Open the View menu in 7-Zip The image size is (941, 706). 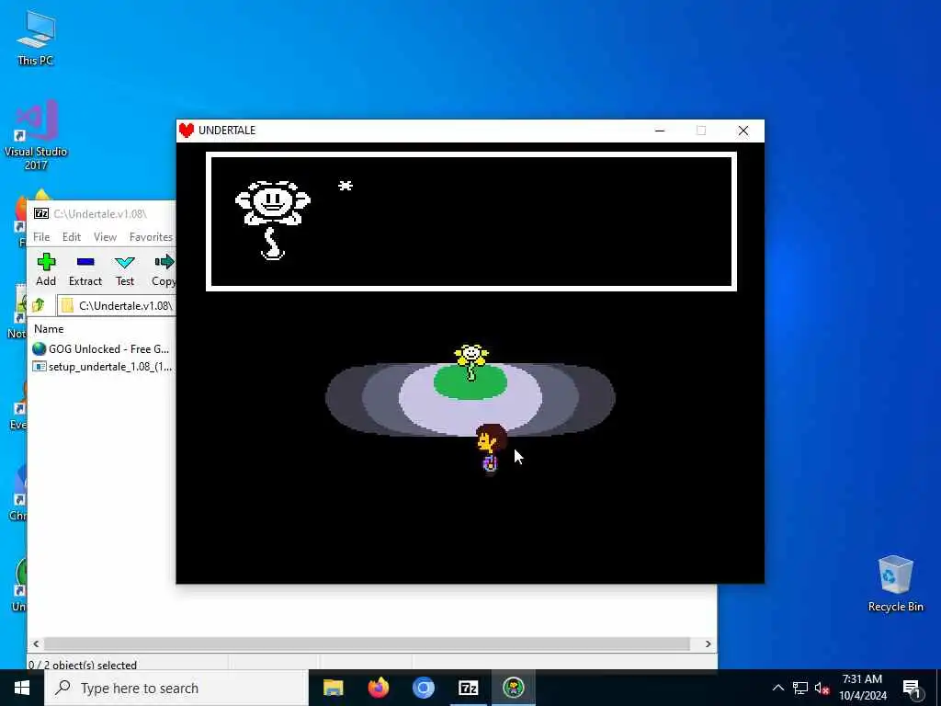point(105,237)
